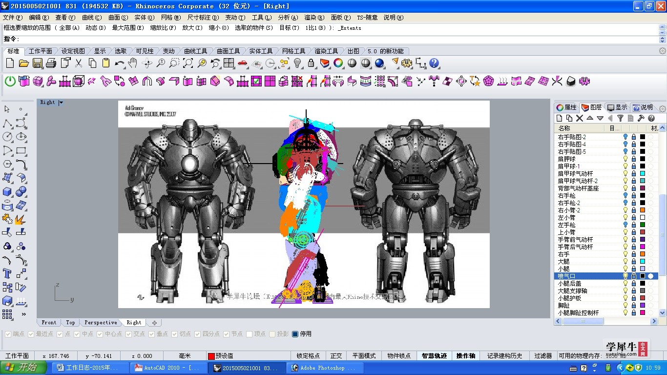Cut selection with the scissors icon
The height and width of the screenshot is (375, 667).
pos(79,63)
